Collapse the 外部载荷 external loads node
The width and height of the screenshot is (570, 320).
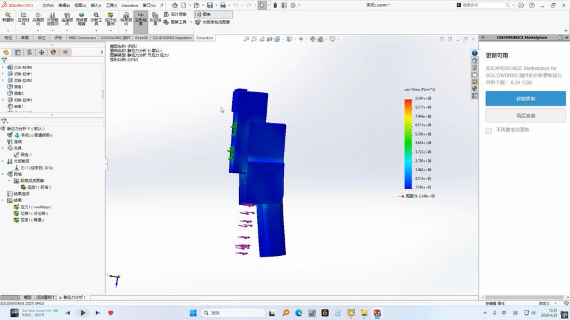[3, 161]
